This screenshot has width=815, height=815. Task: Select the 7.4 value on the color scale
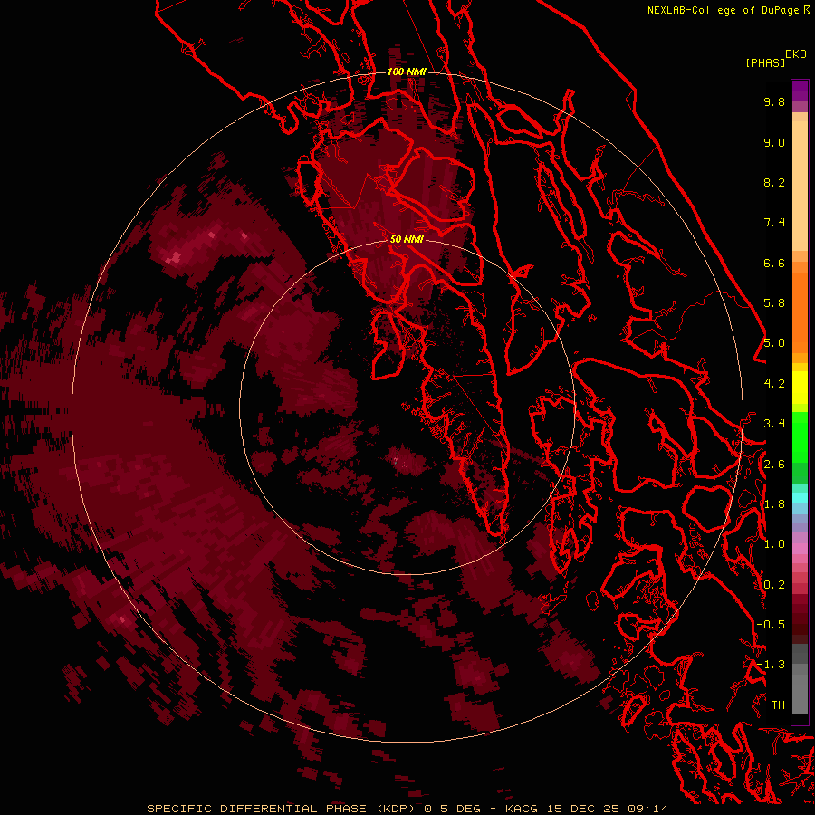774,223
